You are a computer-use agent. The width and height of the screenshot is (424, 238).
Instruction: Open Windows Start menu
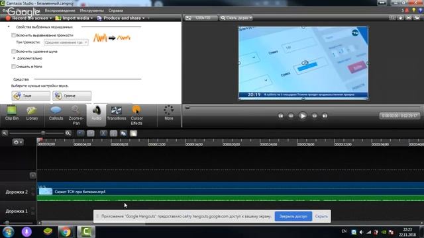coord(9,232)
